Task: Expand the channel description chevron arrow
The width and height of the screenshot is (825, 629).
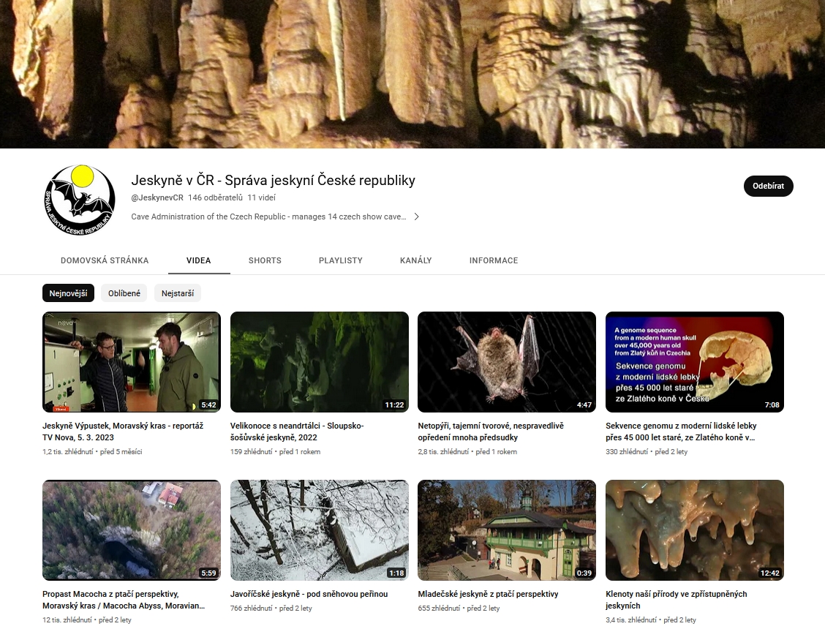Action: click(x=416, y=216)
